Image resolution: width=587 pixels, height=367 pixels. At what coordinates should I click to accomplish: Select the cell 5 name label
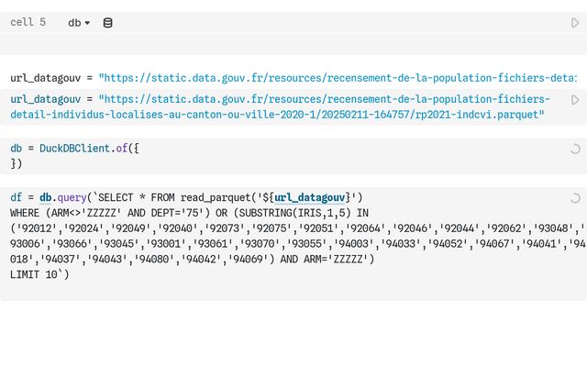[28, 23]
